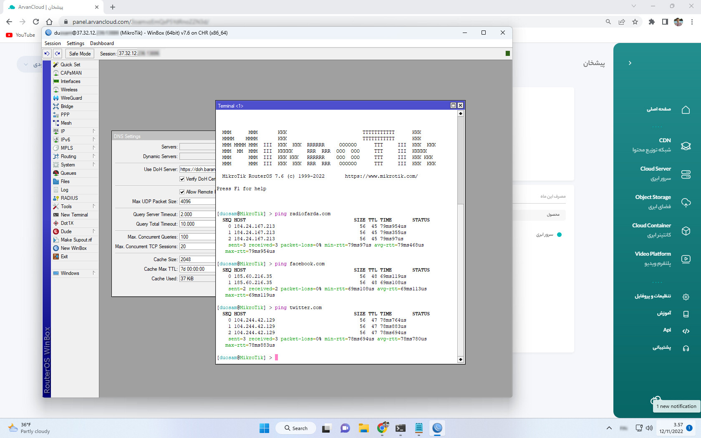Open the Files list
The height and width of the screenshot is (438, 701).
point(65,181)
